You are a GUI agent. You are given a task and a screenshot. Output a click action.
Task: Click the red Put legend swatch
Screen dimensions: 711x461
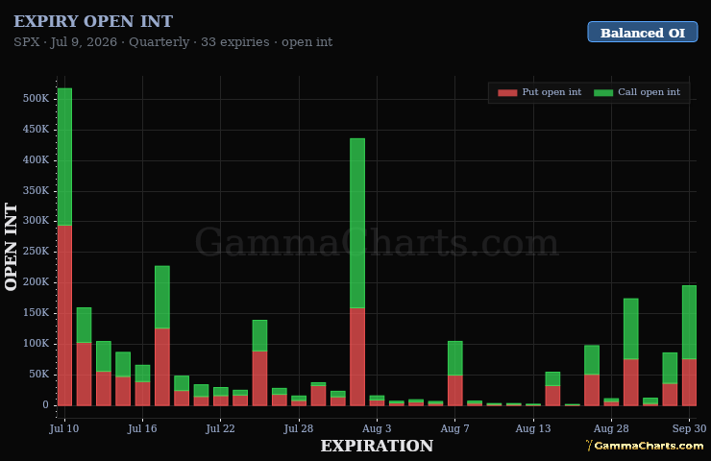tap(507, 92)
